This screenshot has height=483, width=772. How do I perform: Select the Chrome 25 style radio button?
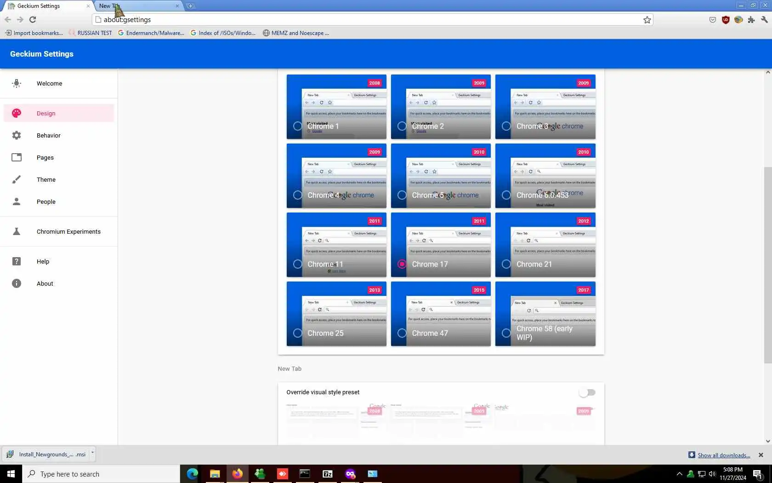[298, 333]
